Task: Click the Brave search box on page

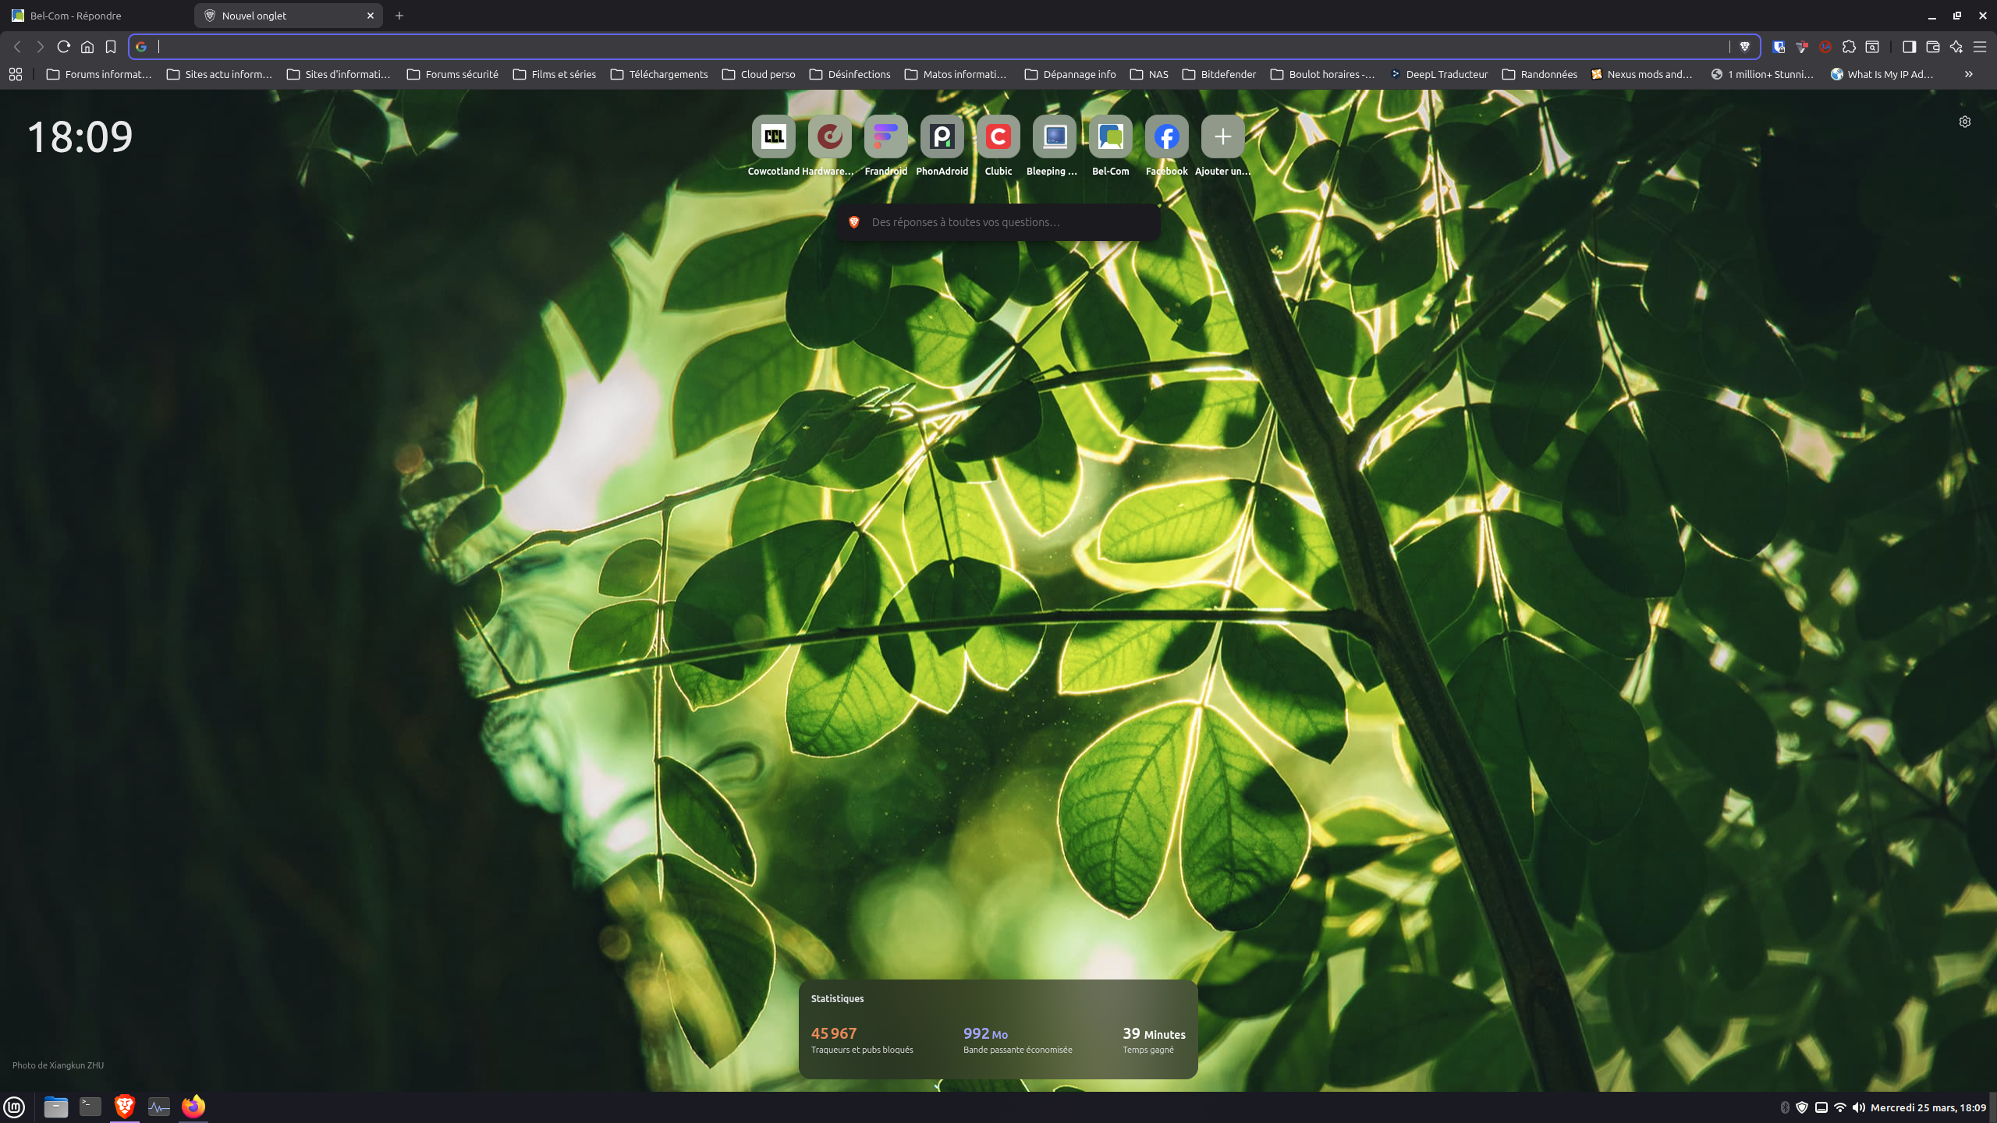Action: (998, 222)
